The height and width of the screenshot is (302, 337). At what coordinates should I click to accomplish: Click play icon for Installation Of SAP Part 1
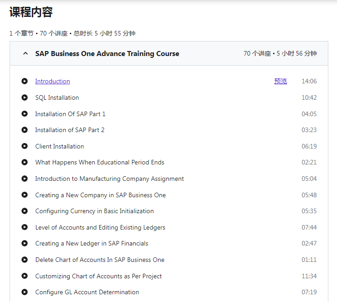25,114
